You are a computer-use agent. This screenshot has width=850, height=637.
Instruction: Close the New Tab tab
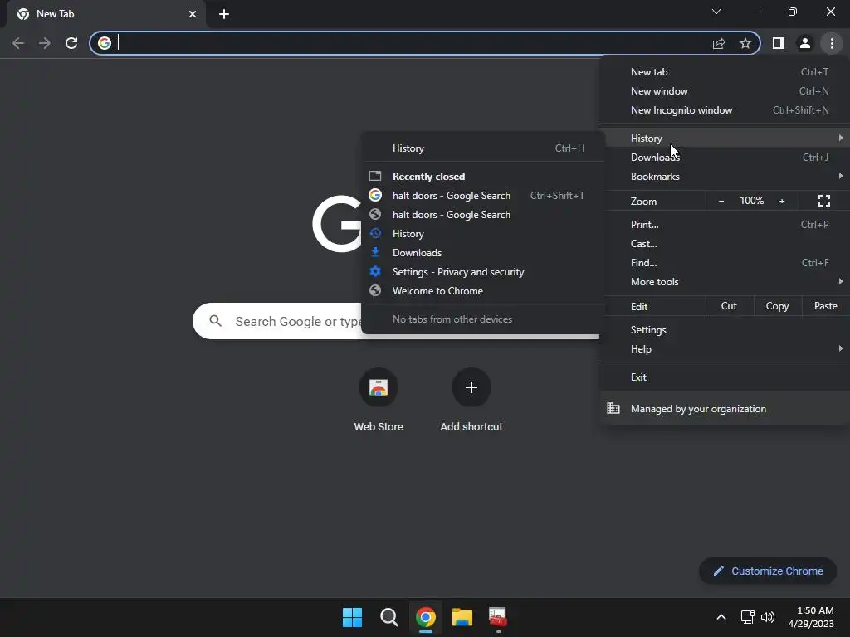pyautogui.click(x=192, y=14)
